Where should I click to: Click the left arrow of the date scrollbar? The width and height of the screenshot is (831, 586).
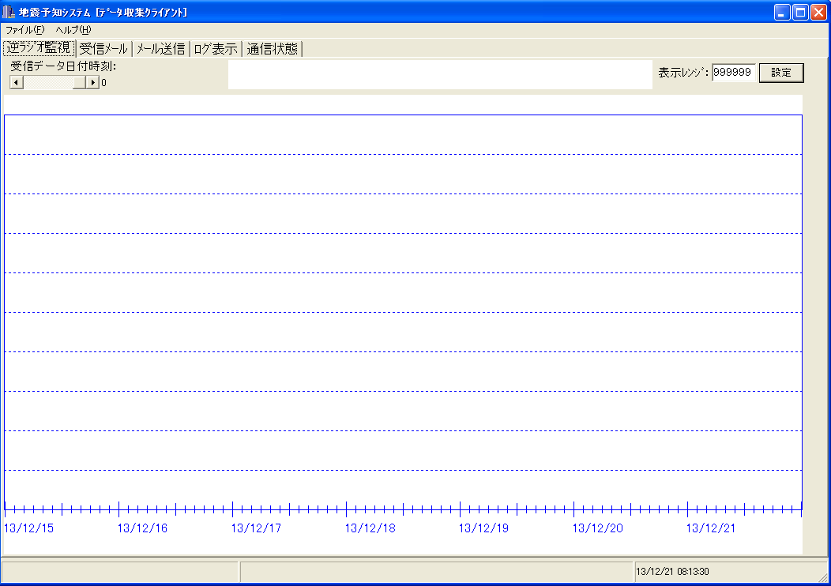coord(17,83)
